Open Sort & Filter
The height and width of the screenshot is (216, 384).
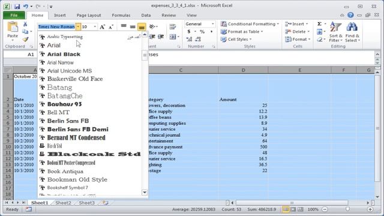click(x=335, y=32)
